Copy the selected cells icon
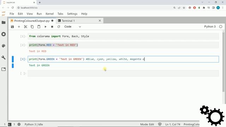This screenshot has width=226, height=127. click(32, 27)
